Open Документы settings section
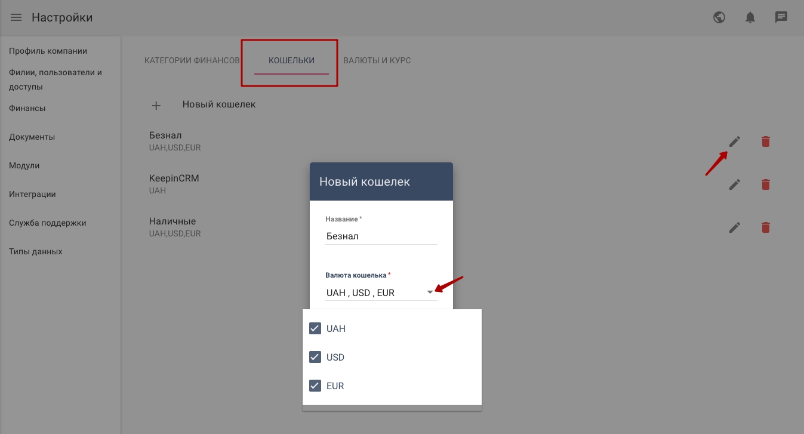 coord(32,137)
